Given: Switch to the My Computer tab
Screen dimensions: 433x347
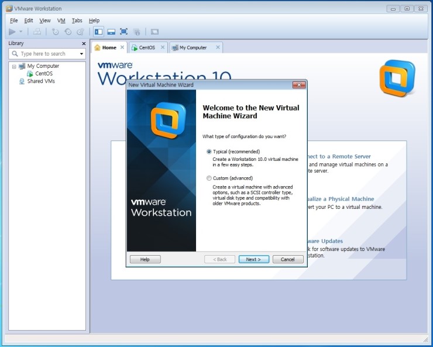Looking at the screenshot, I should tap(196, 47).
